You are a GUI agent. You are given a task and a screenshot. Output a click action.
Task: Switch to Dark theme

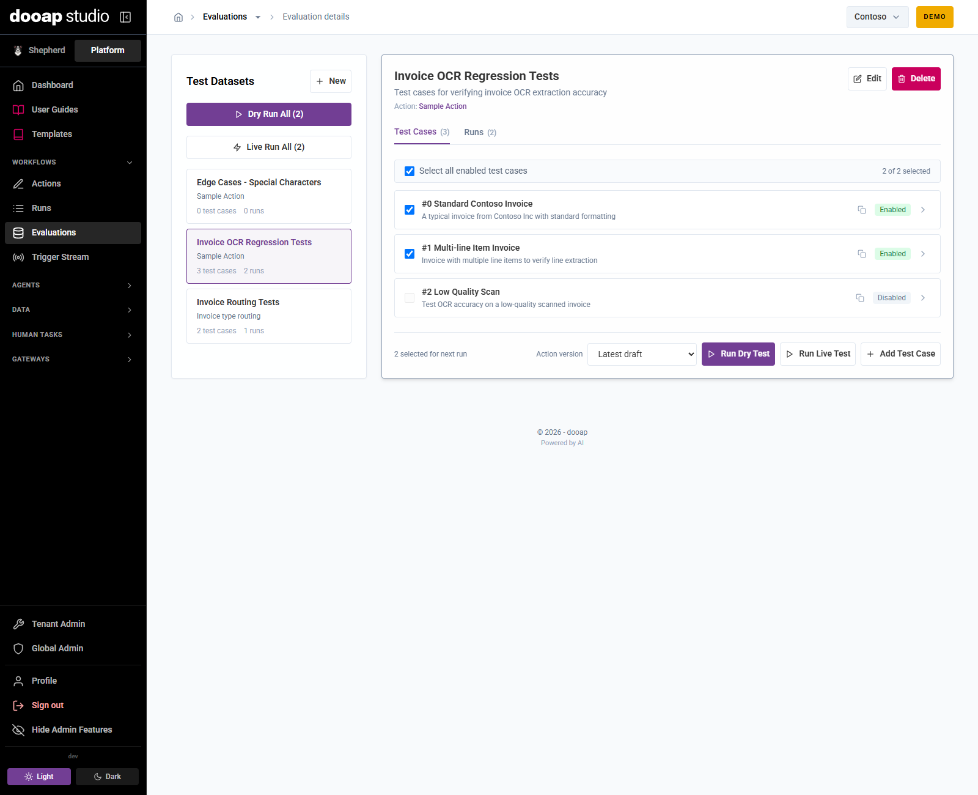107,777
